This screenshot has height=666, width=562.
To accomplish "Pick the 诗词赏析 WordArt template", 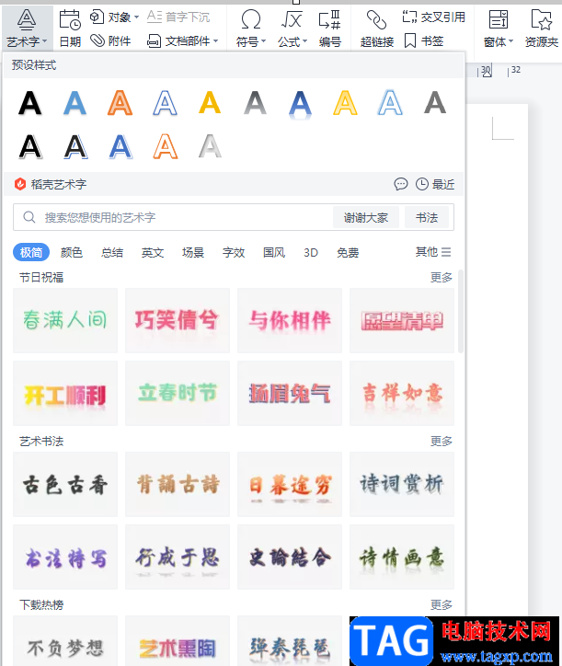I will pyautogui.click(x=401, y=484).
